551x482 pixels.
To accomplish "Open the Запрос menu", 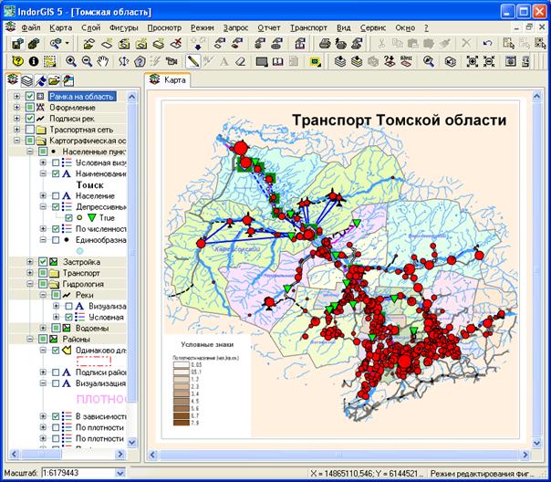I will 234,27.
